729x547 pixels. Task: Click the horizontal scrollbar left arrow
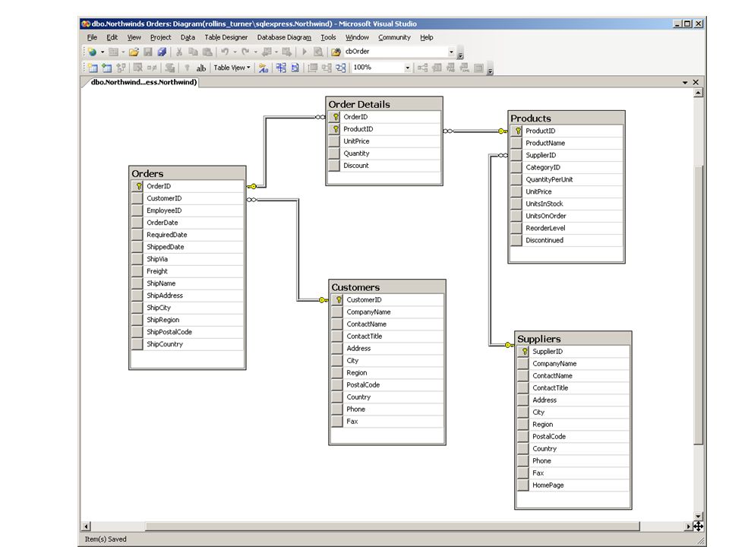tap(87, 526)
